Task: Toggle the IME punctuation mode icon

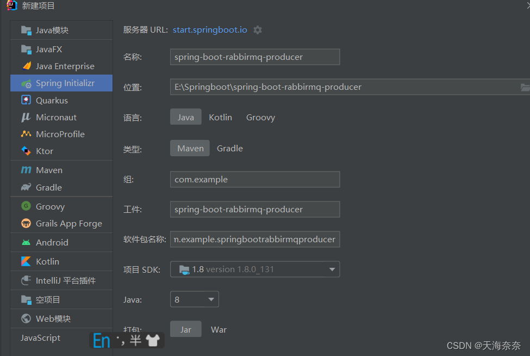Action: (120, 340)
